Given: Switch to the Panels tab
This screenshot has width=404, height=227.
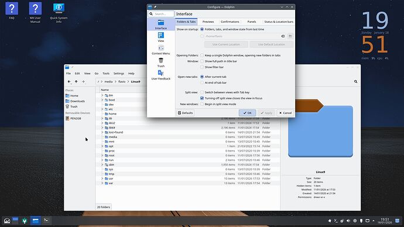Looking at the screenshot, I should click(251, 22).
